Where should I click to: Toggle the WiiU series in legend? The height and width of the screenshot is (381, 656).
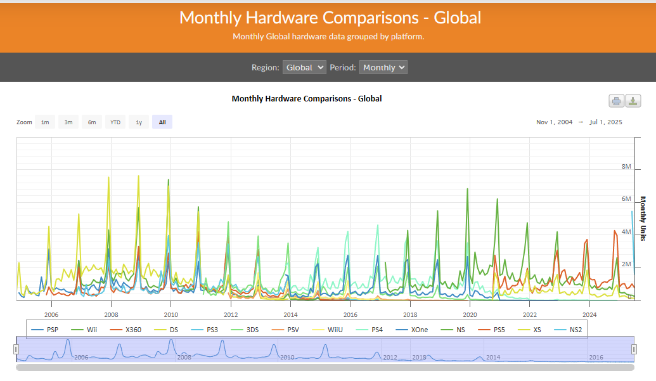pos(327,330)
